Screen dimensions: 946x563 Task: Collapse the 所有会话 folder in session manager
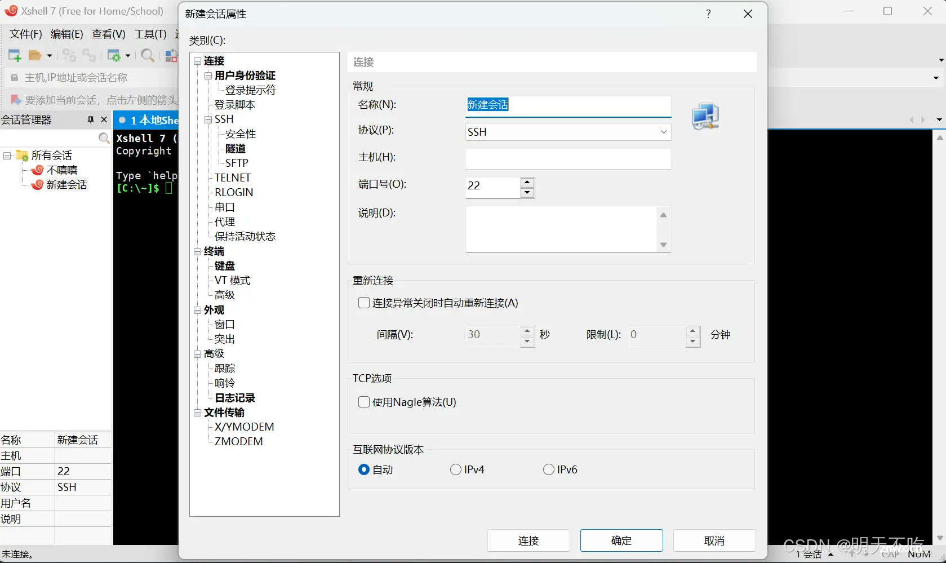pyautogui.click(x=7, y=155)
